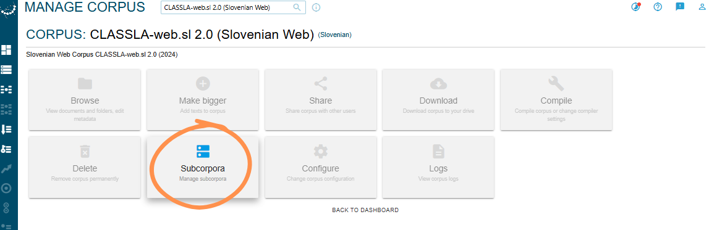The height and width of the screenshot is (230, 709).
Task: Open the usage pie chart with red dot
Action: tap(635, 7)
